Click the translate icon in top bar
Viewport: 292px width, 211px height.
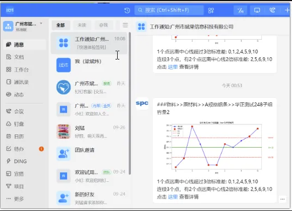pyautogui.click(x=240, y=10)
